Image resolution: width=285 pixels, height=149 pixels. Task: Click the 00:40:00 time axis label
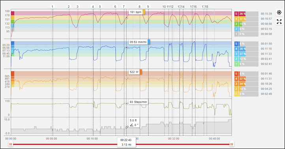(214, 139)
